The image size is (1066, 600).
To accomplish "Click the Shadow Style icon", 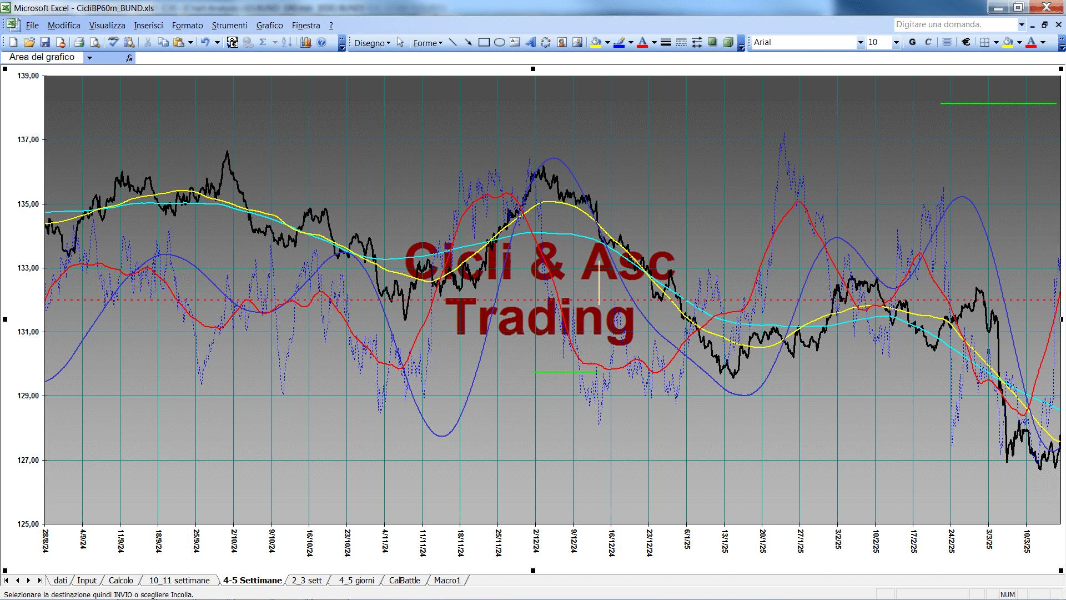I will pos(712,42).
